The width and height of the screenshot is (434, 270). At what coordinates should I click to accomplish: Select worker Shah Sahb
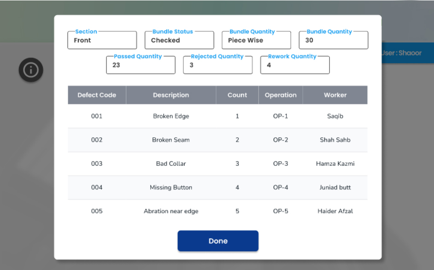coord(335,140)
